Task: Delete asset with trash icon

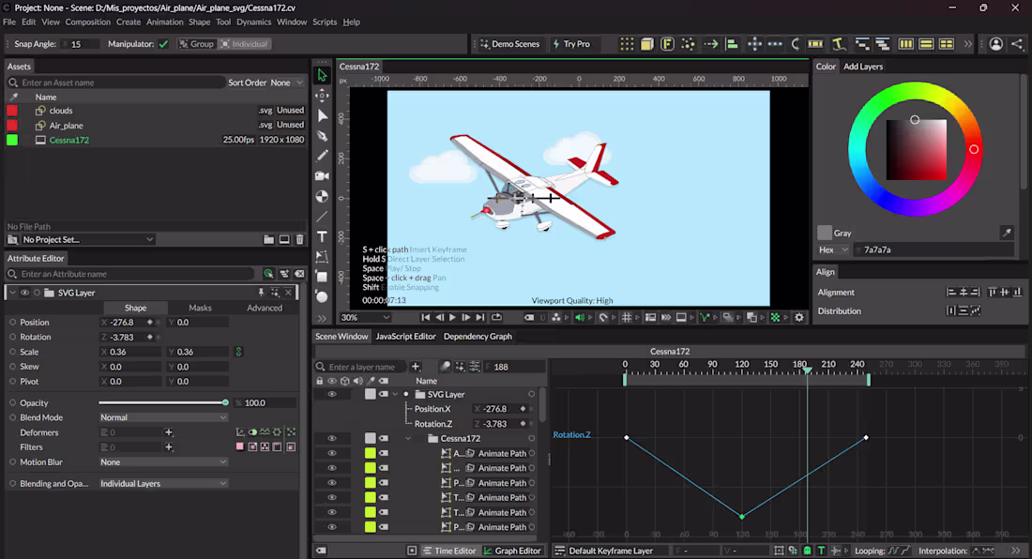Action: (x=299, y=239)
